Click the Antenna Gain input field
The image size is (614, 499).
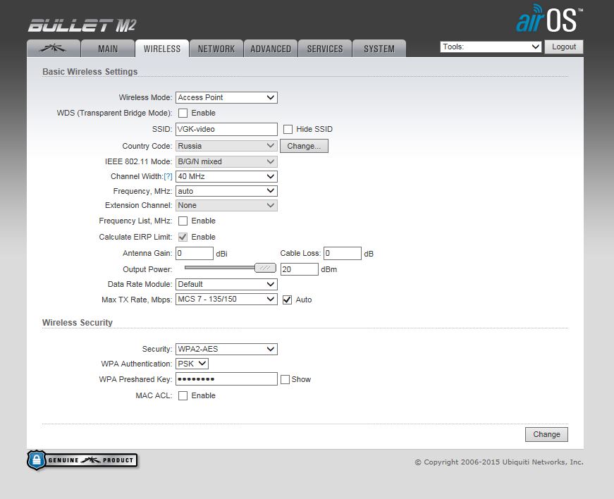tap(195, 253)
